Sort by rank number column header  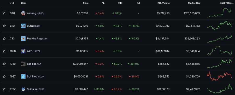(12, 3)
